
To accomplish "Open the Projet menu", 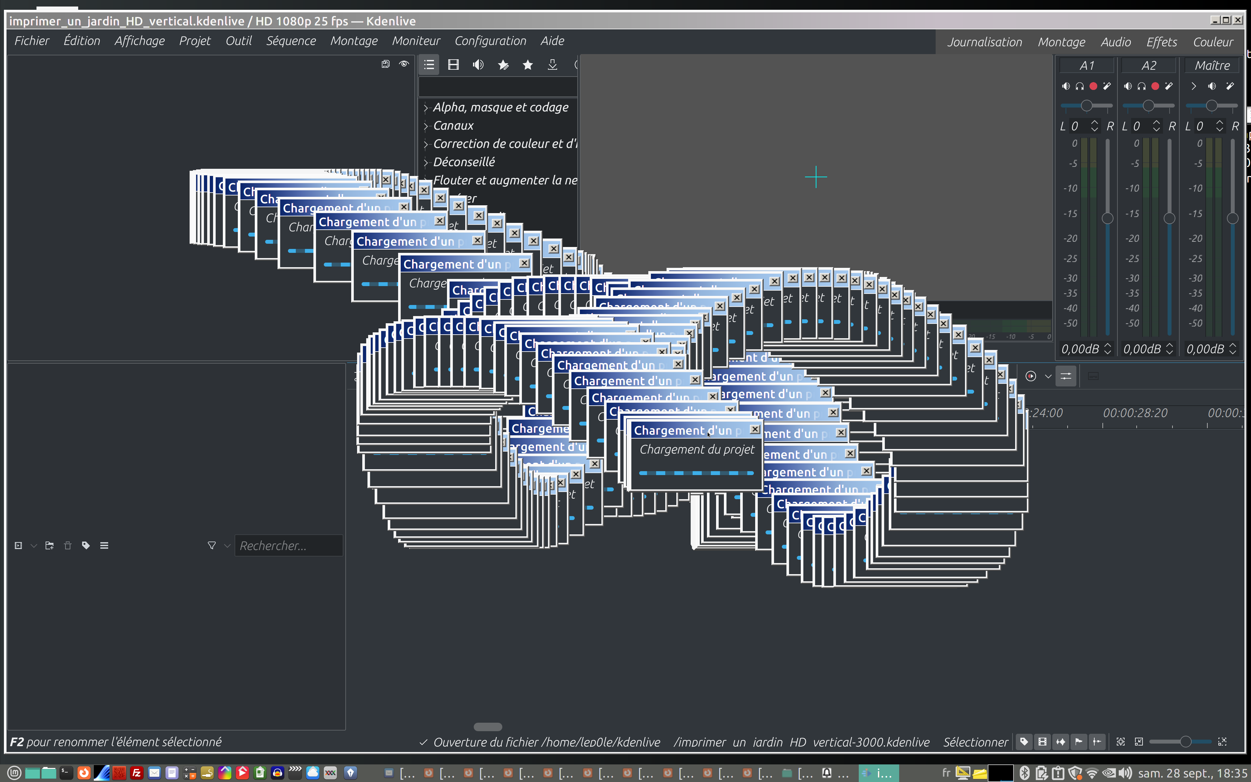I will [x=194, y=41].
